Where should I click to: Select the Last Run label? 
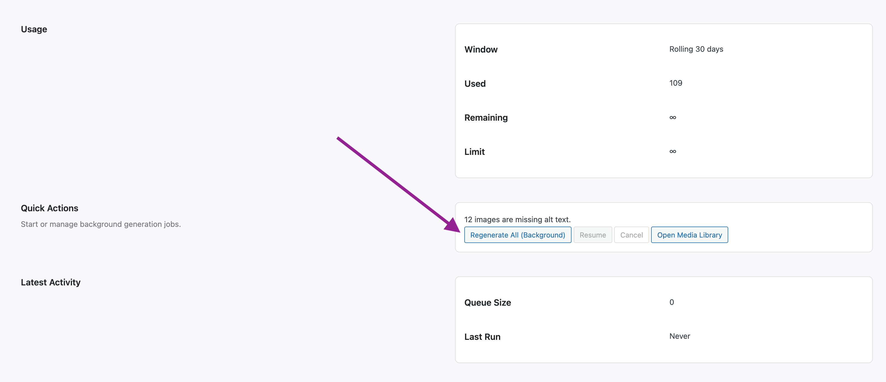482,337
